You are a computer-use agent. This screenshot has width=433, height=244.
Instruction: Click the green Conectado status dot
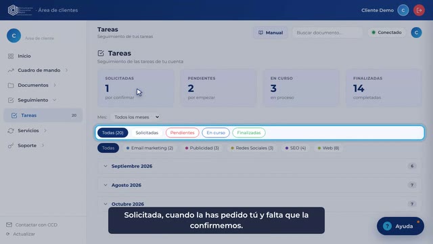click(373, 33)
